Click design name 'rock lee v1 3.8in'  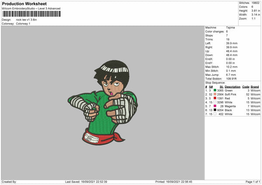pos(26,20)
